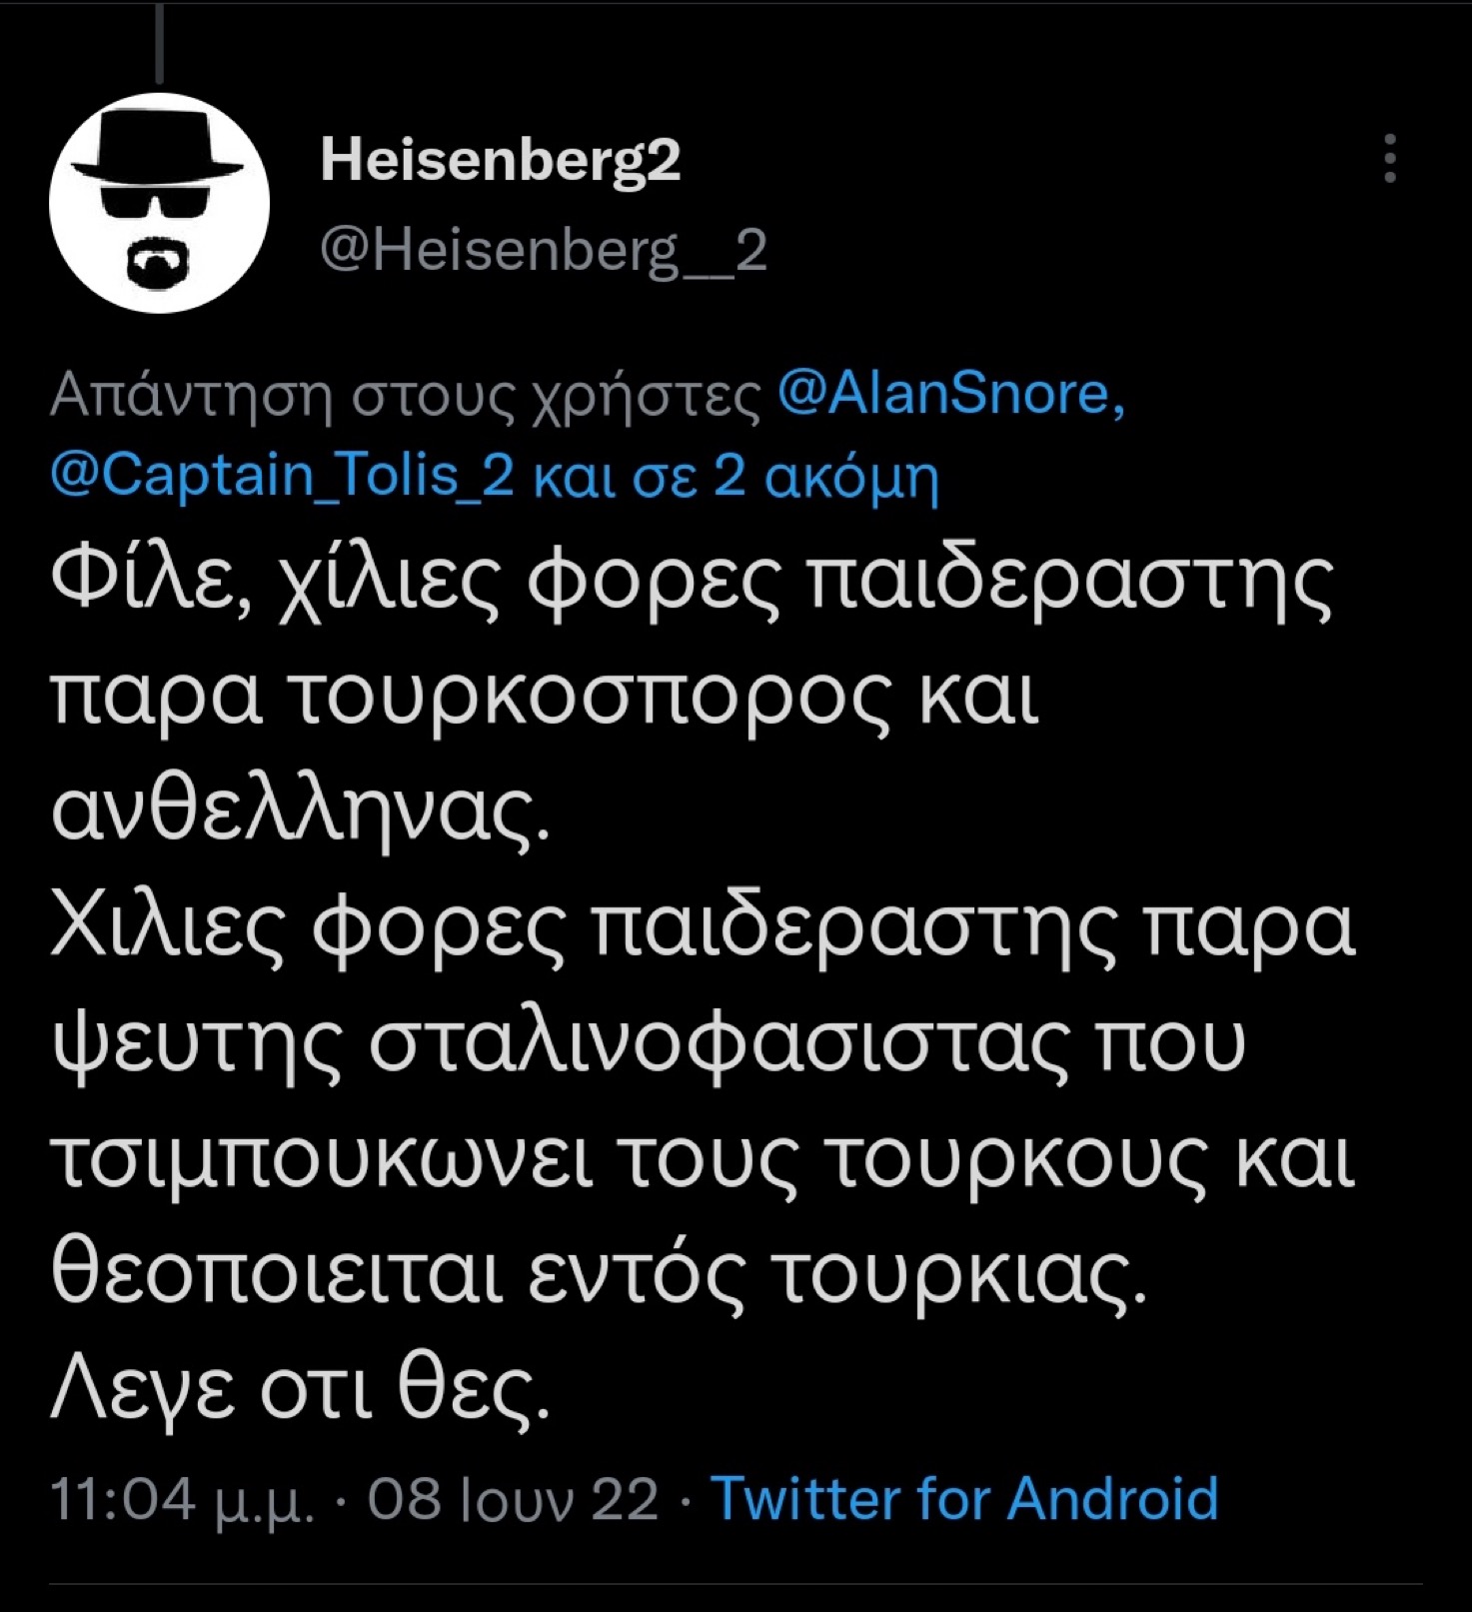Tap the tweet line ending "εντός τουρκιας."
The height and width of the screenshot is (1612, 1472).
[x=599, y=1272]
